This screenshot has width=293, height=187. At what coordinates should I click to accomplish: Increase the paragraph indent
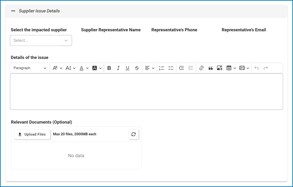click(181, 68)
